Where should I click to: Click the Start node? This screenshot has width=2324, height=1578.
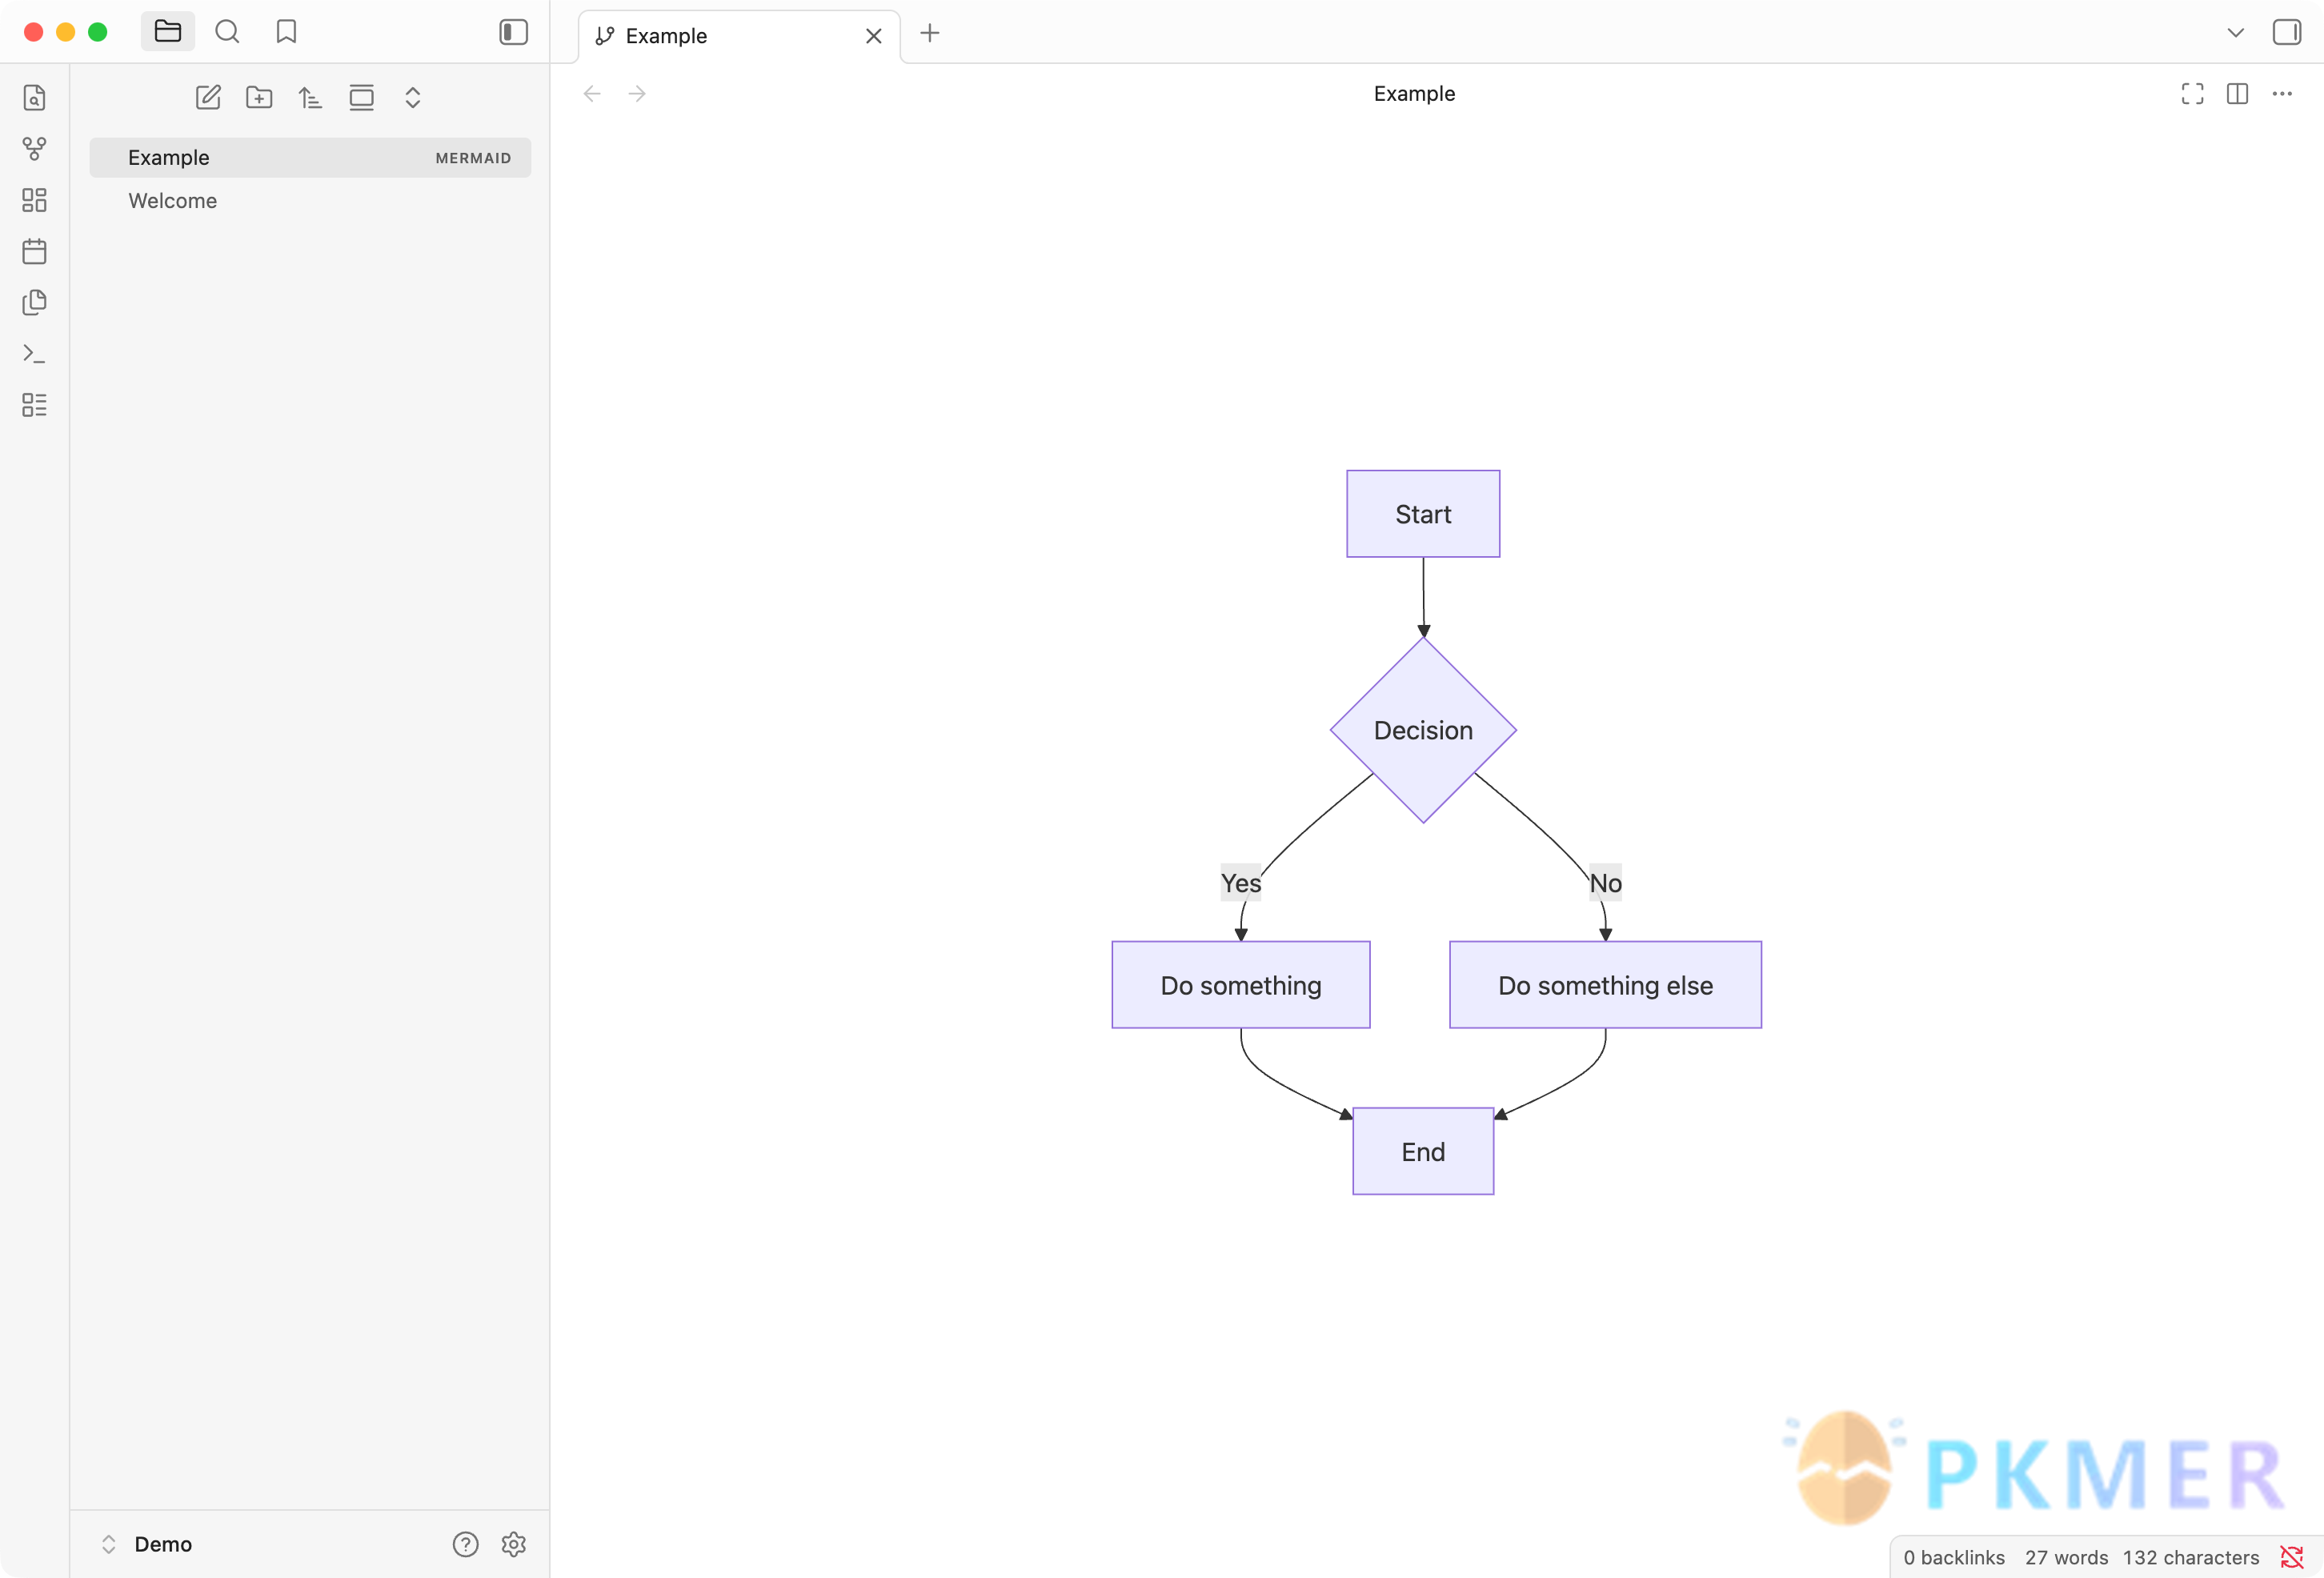(x=1423, y=514)
